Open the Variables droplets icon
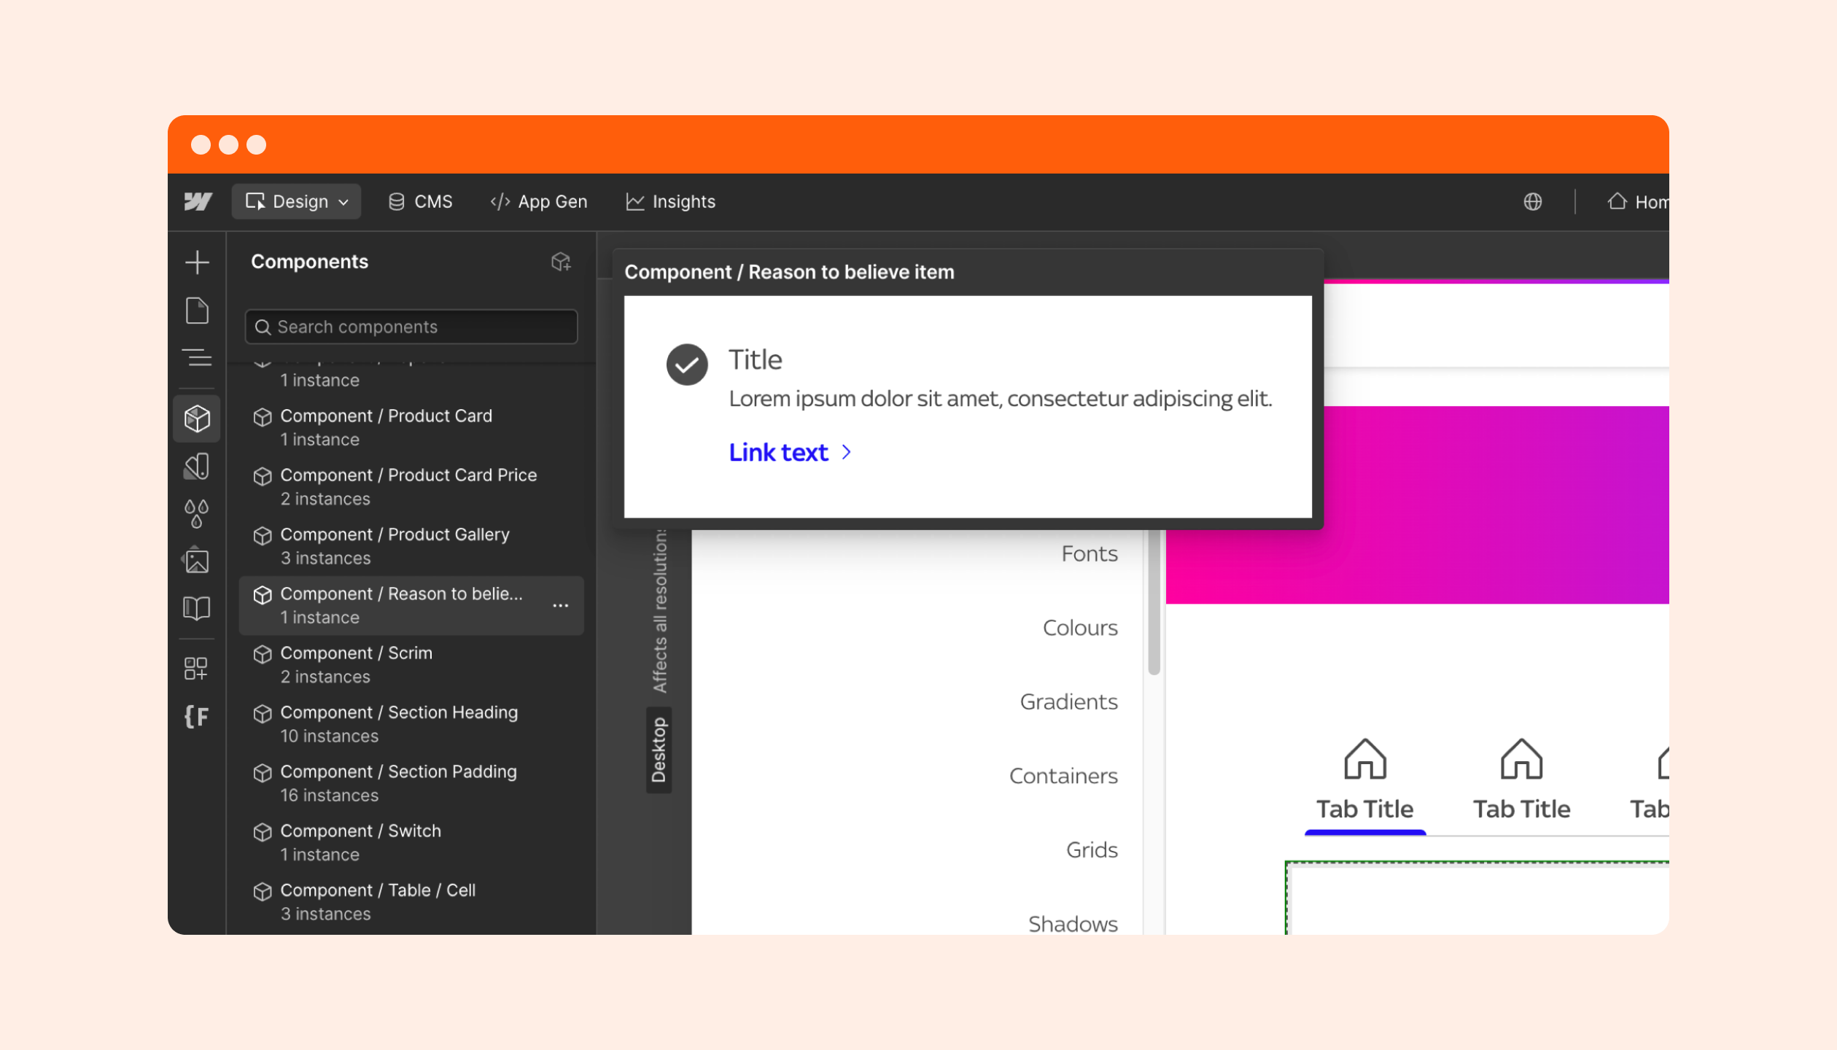 pos(197,513)
